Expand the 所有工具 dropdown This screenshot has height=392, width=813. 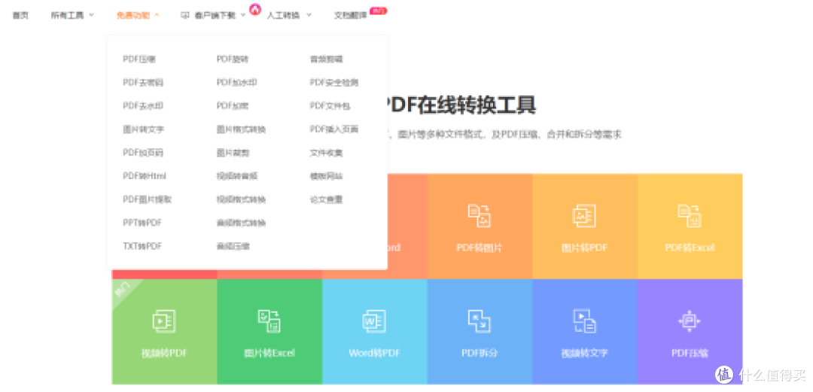[72, 16]
